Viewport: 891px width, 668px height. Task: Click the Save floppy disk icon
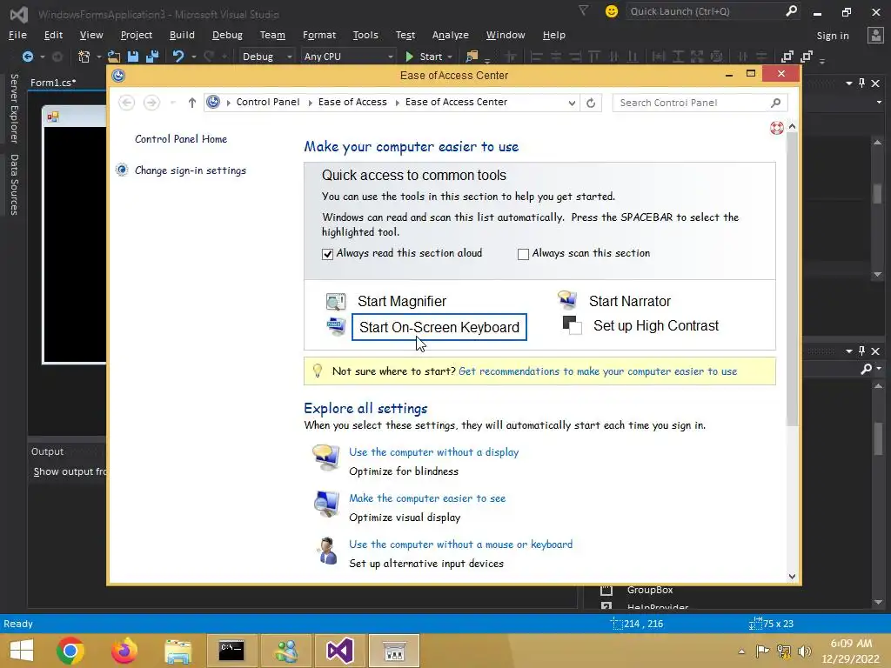133,57
